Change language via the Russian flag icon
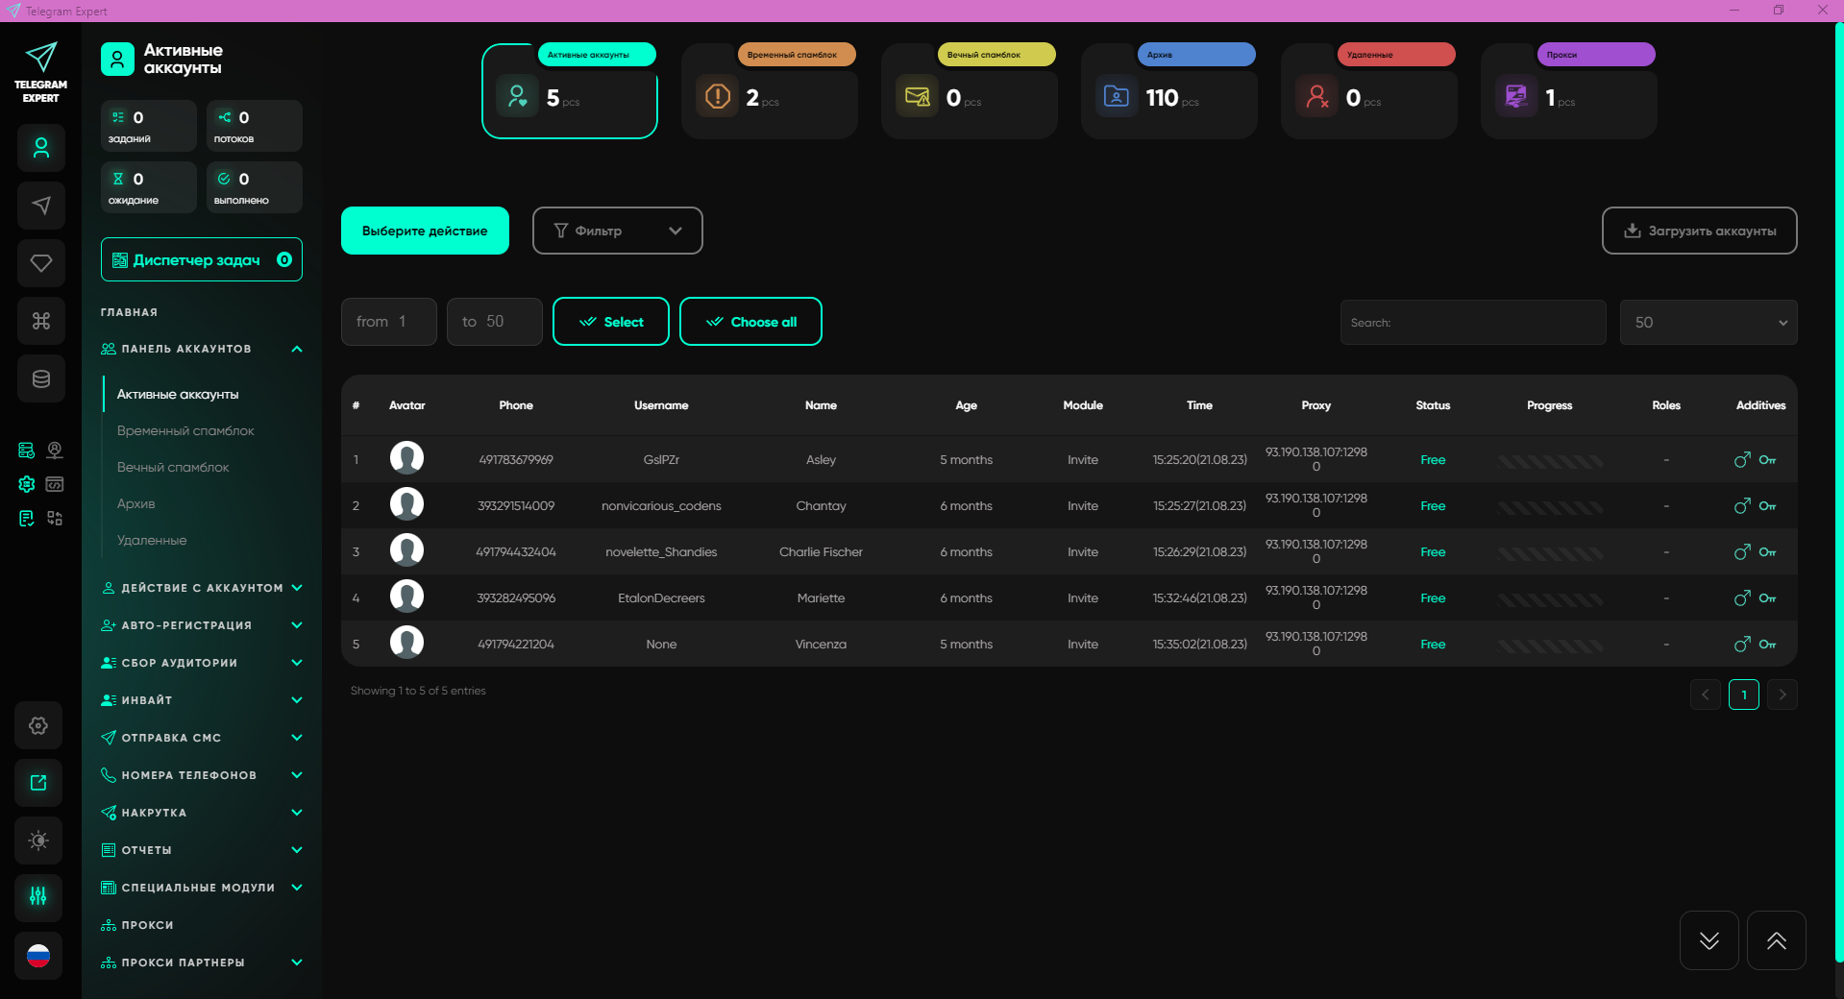The image size is (1844, 999). pos(38,956)
